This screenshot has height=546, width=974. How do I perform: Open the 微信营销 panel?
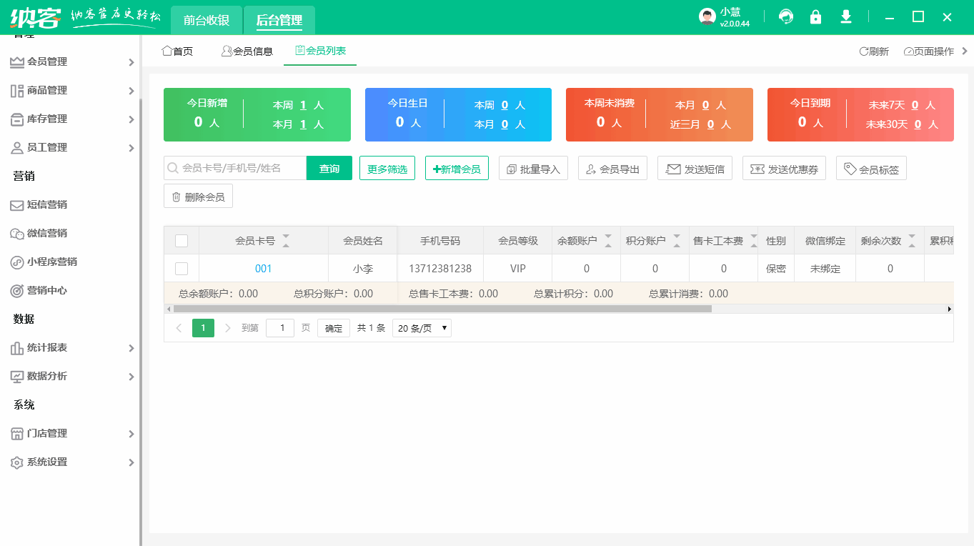(x=46, y=234)
